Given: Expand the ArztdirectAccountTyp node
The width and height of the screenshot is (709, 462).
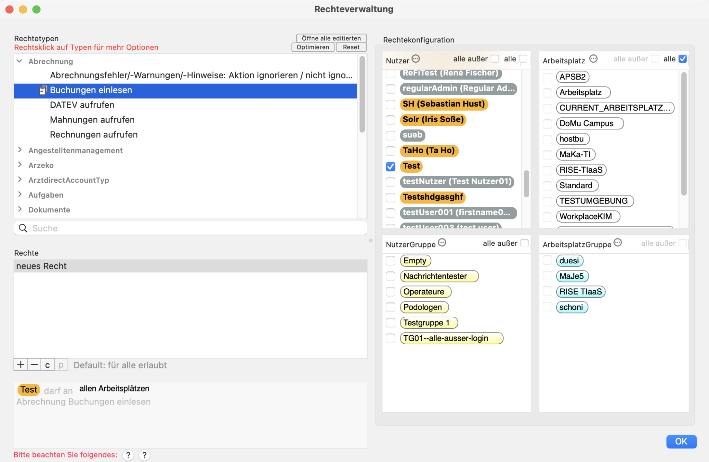Looking at the screenshot, I should (20, 180).
